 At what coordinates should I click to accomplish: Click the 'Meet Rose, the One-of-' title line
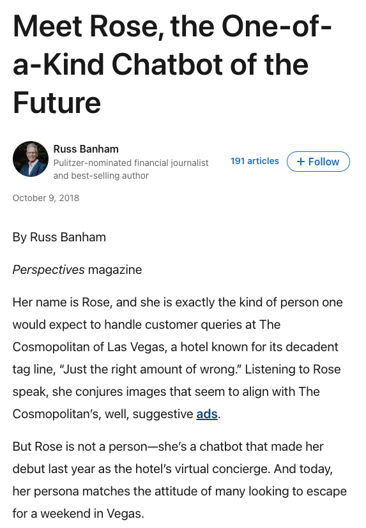172,26
